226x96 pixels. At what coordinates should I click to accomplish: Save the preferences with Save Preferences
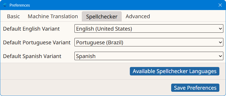pyautogui.click(x=195, y=88)
